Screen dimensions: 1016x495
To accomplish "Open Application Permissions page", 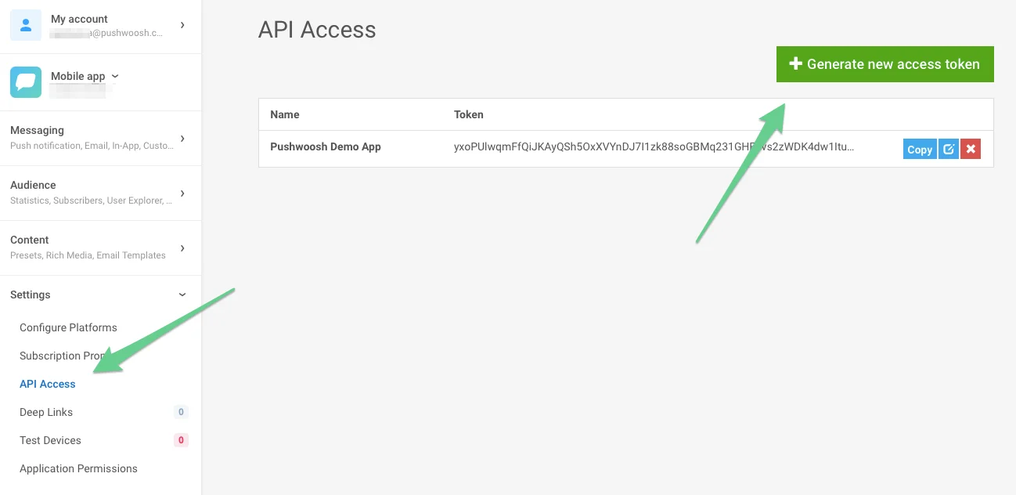I will click(78, 468).
